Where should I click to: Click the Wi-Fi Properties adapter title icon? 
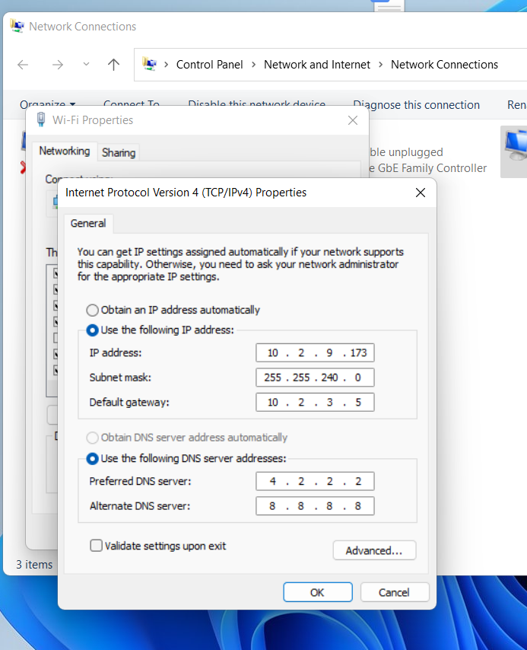point(41,119)
